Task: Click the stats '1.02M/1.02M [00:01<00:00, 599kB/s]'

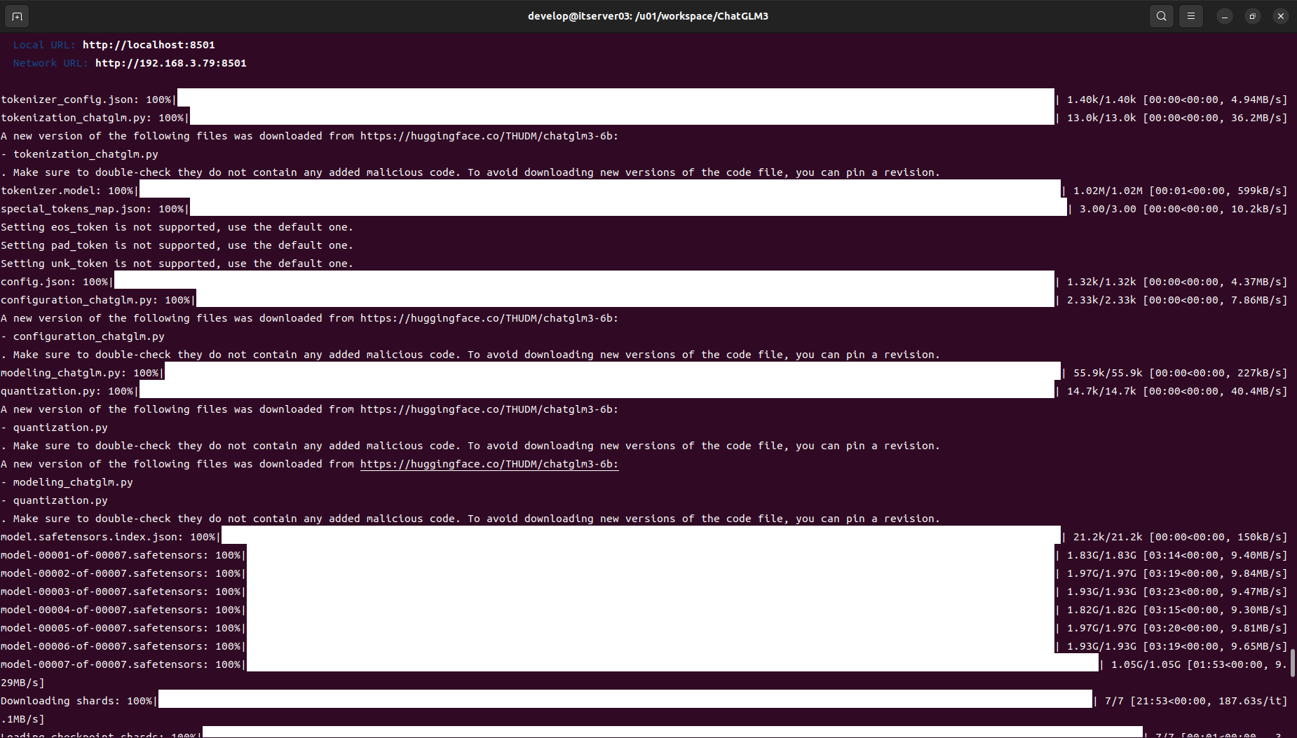Action: (x=1181, y=191)
